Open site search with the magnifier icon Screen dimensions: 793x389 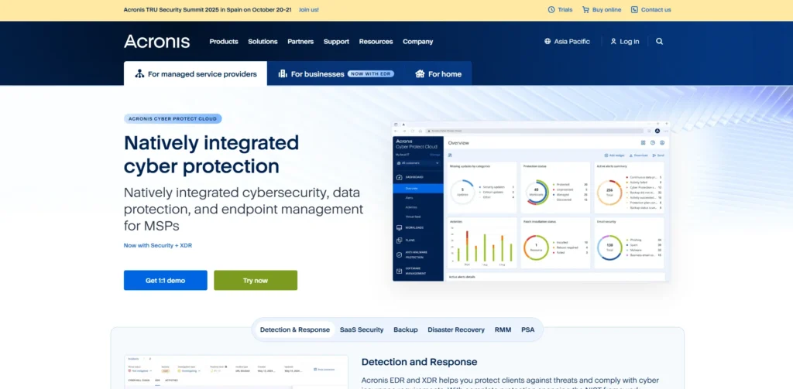(x=660, y=42)
